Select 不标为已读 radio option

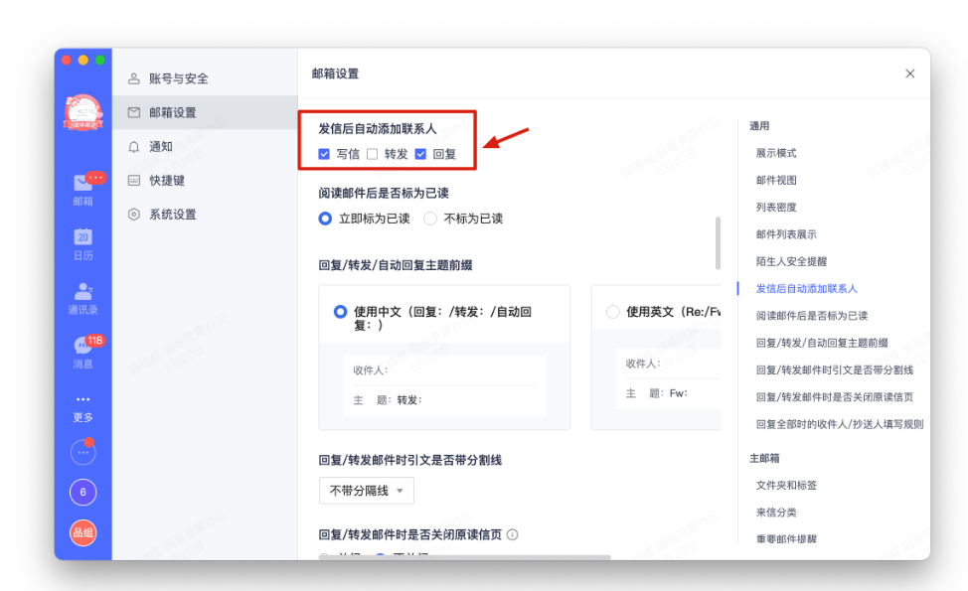(430, 219)
